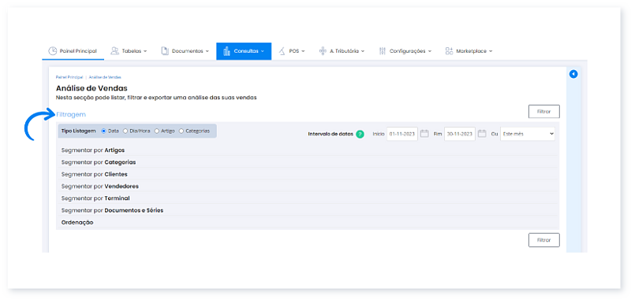Screen dimensions: 631x300
Task: Click the Tabelas people icon
Action: click(114, 51)
